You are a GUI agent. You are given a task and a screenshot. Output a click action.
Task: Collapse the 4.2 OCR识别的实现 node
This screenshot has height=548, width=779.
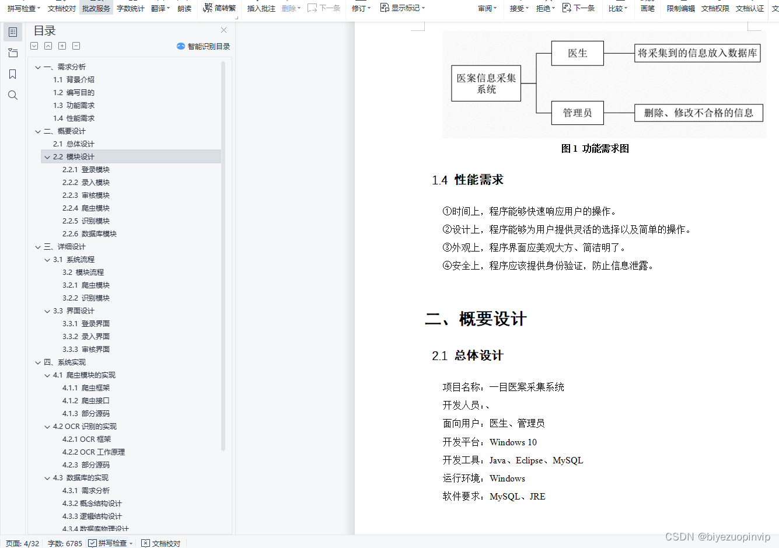[x=47, y=427]
